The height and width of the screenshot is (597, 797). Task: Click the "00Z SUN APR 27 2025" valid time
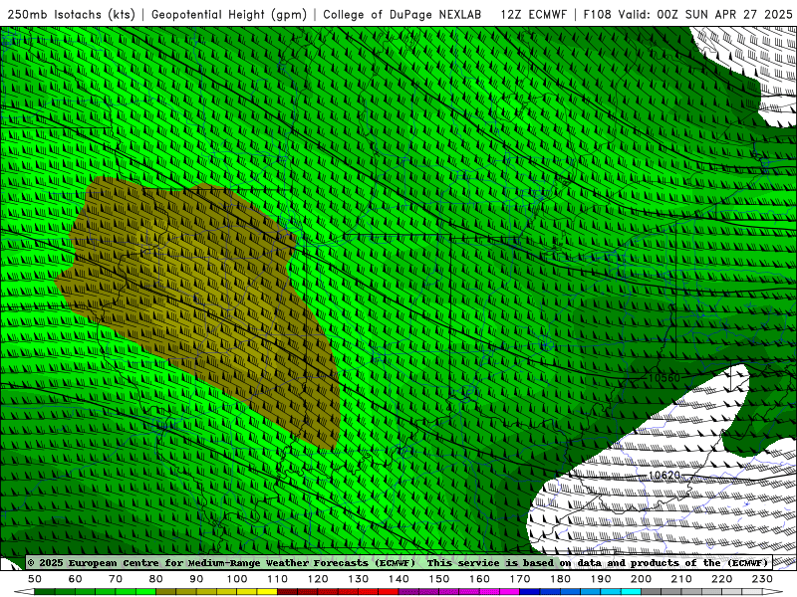[725, 14]
